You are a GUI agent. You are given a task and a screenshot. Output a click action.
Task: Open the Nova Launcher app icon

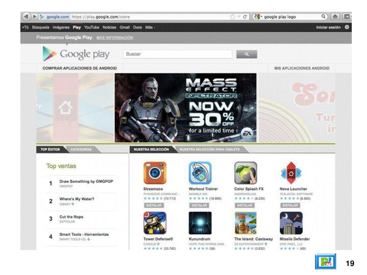pyautogui.click(x=291, y=173)
